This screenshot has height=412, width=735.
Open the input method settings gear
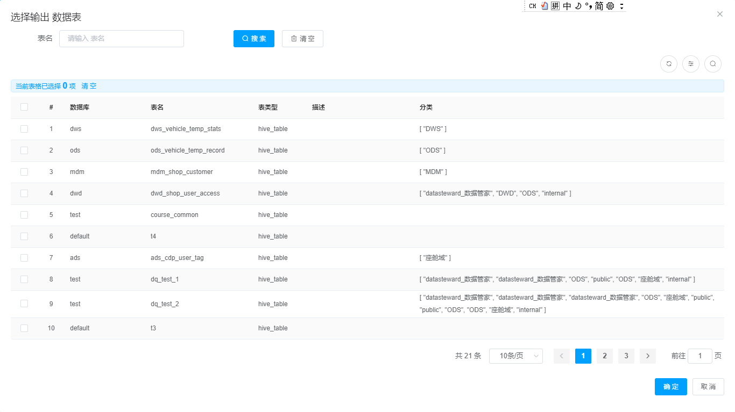tap(609, 6)
